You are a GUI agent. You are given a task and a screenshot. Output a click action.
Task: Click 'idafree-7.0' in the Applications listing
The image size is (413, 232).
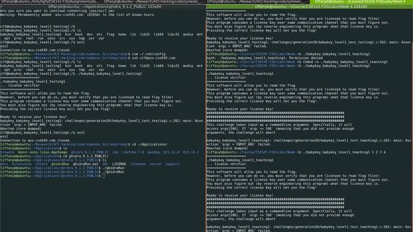133,152
